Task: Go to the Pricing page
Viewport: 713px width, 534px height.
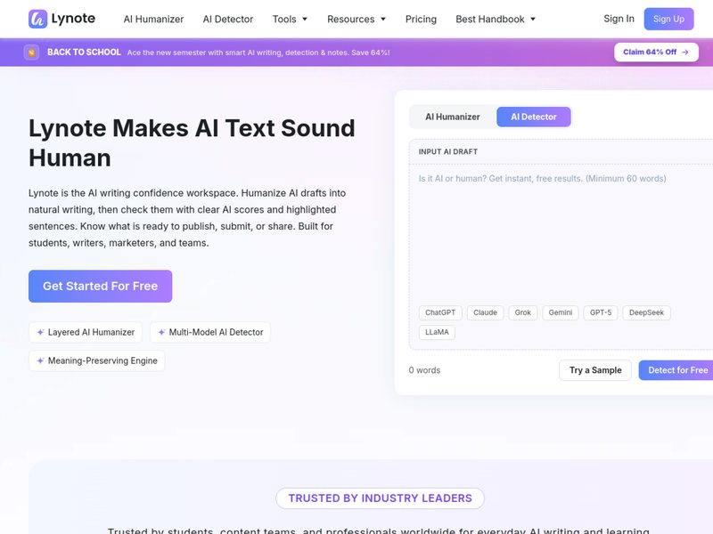Action: pos(421,19)
